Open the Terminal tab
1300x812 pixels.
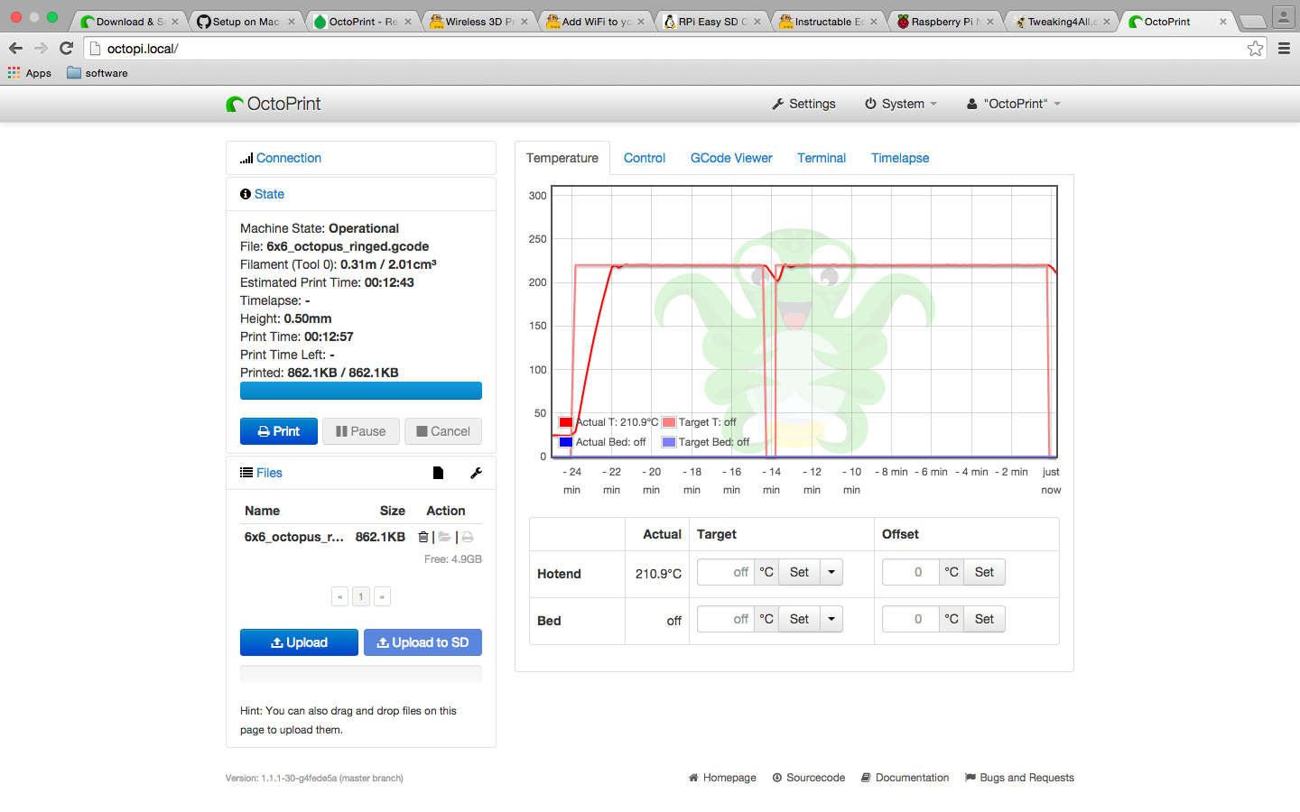[x=822, y=158]
